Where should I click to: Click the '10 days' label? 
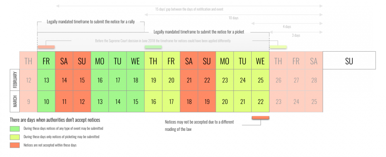pos(233,18)
